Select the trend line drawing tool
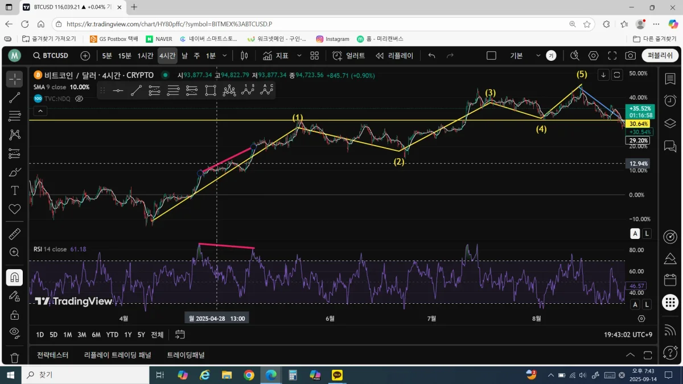The height and width of the screenshot is (384, 683). [14, 98]
